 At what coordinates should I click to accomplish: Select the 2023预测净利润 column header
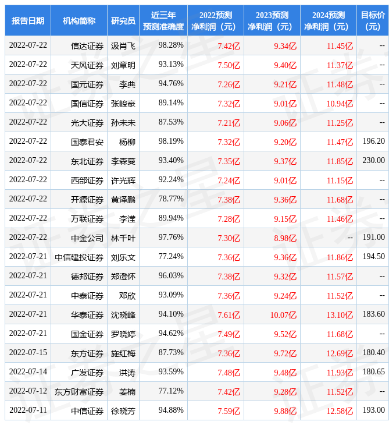coord(272,21)
